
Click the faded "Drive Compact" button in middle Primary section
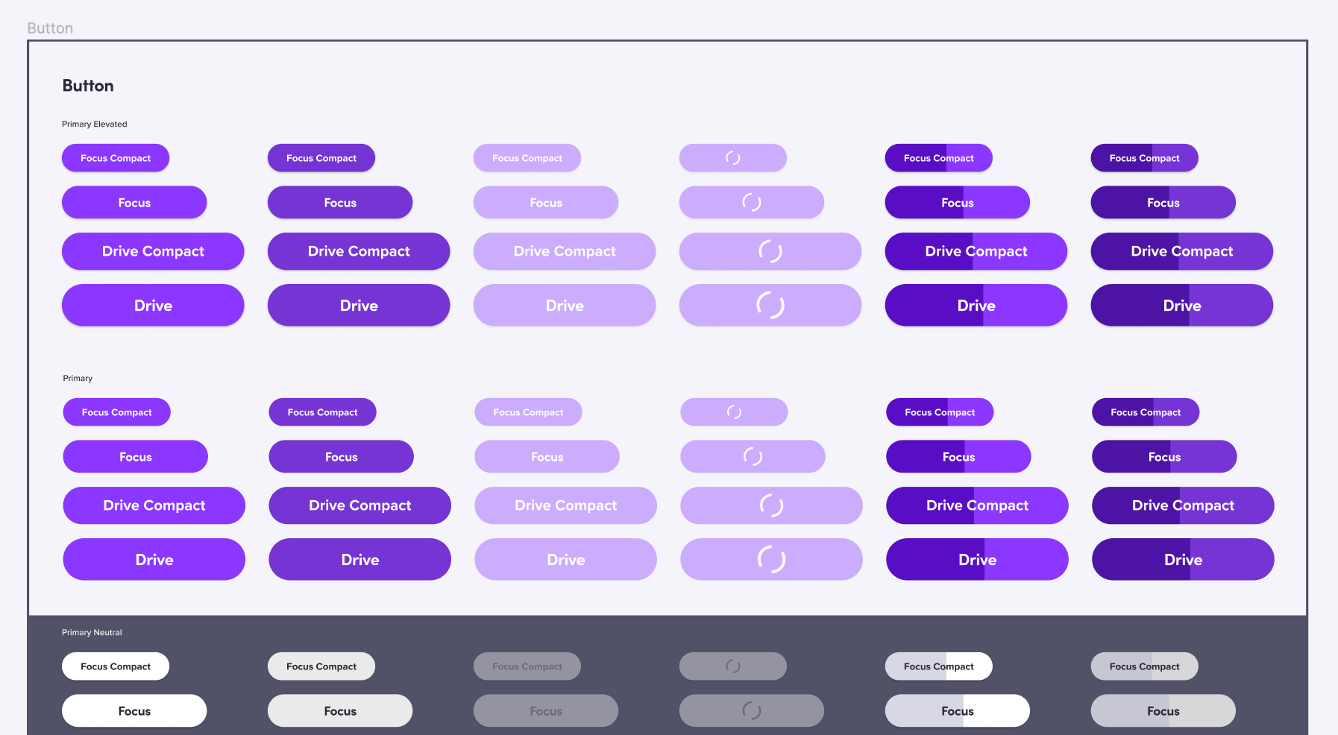[x=565, y=505]
